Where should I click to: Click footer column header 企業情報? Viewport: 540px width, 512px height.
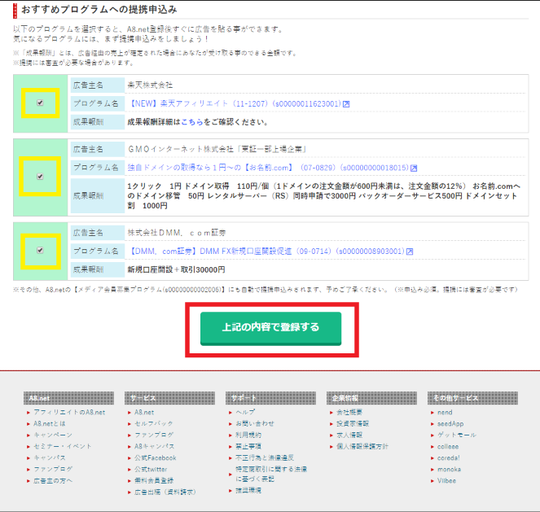371,398
